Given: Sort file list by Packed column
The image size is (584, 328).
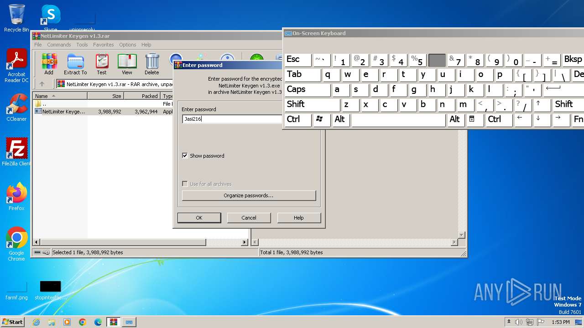Looking at the screenshot, I should [142, 96].
